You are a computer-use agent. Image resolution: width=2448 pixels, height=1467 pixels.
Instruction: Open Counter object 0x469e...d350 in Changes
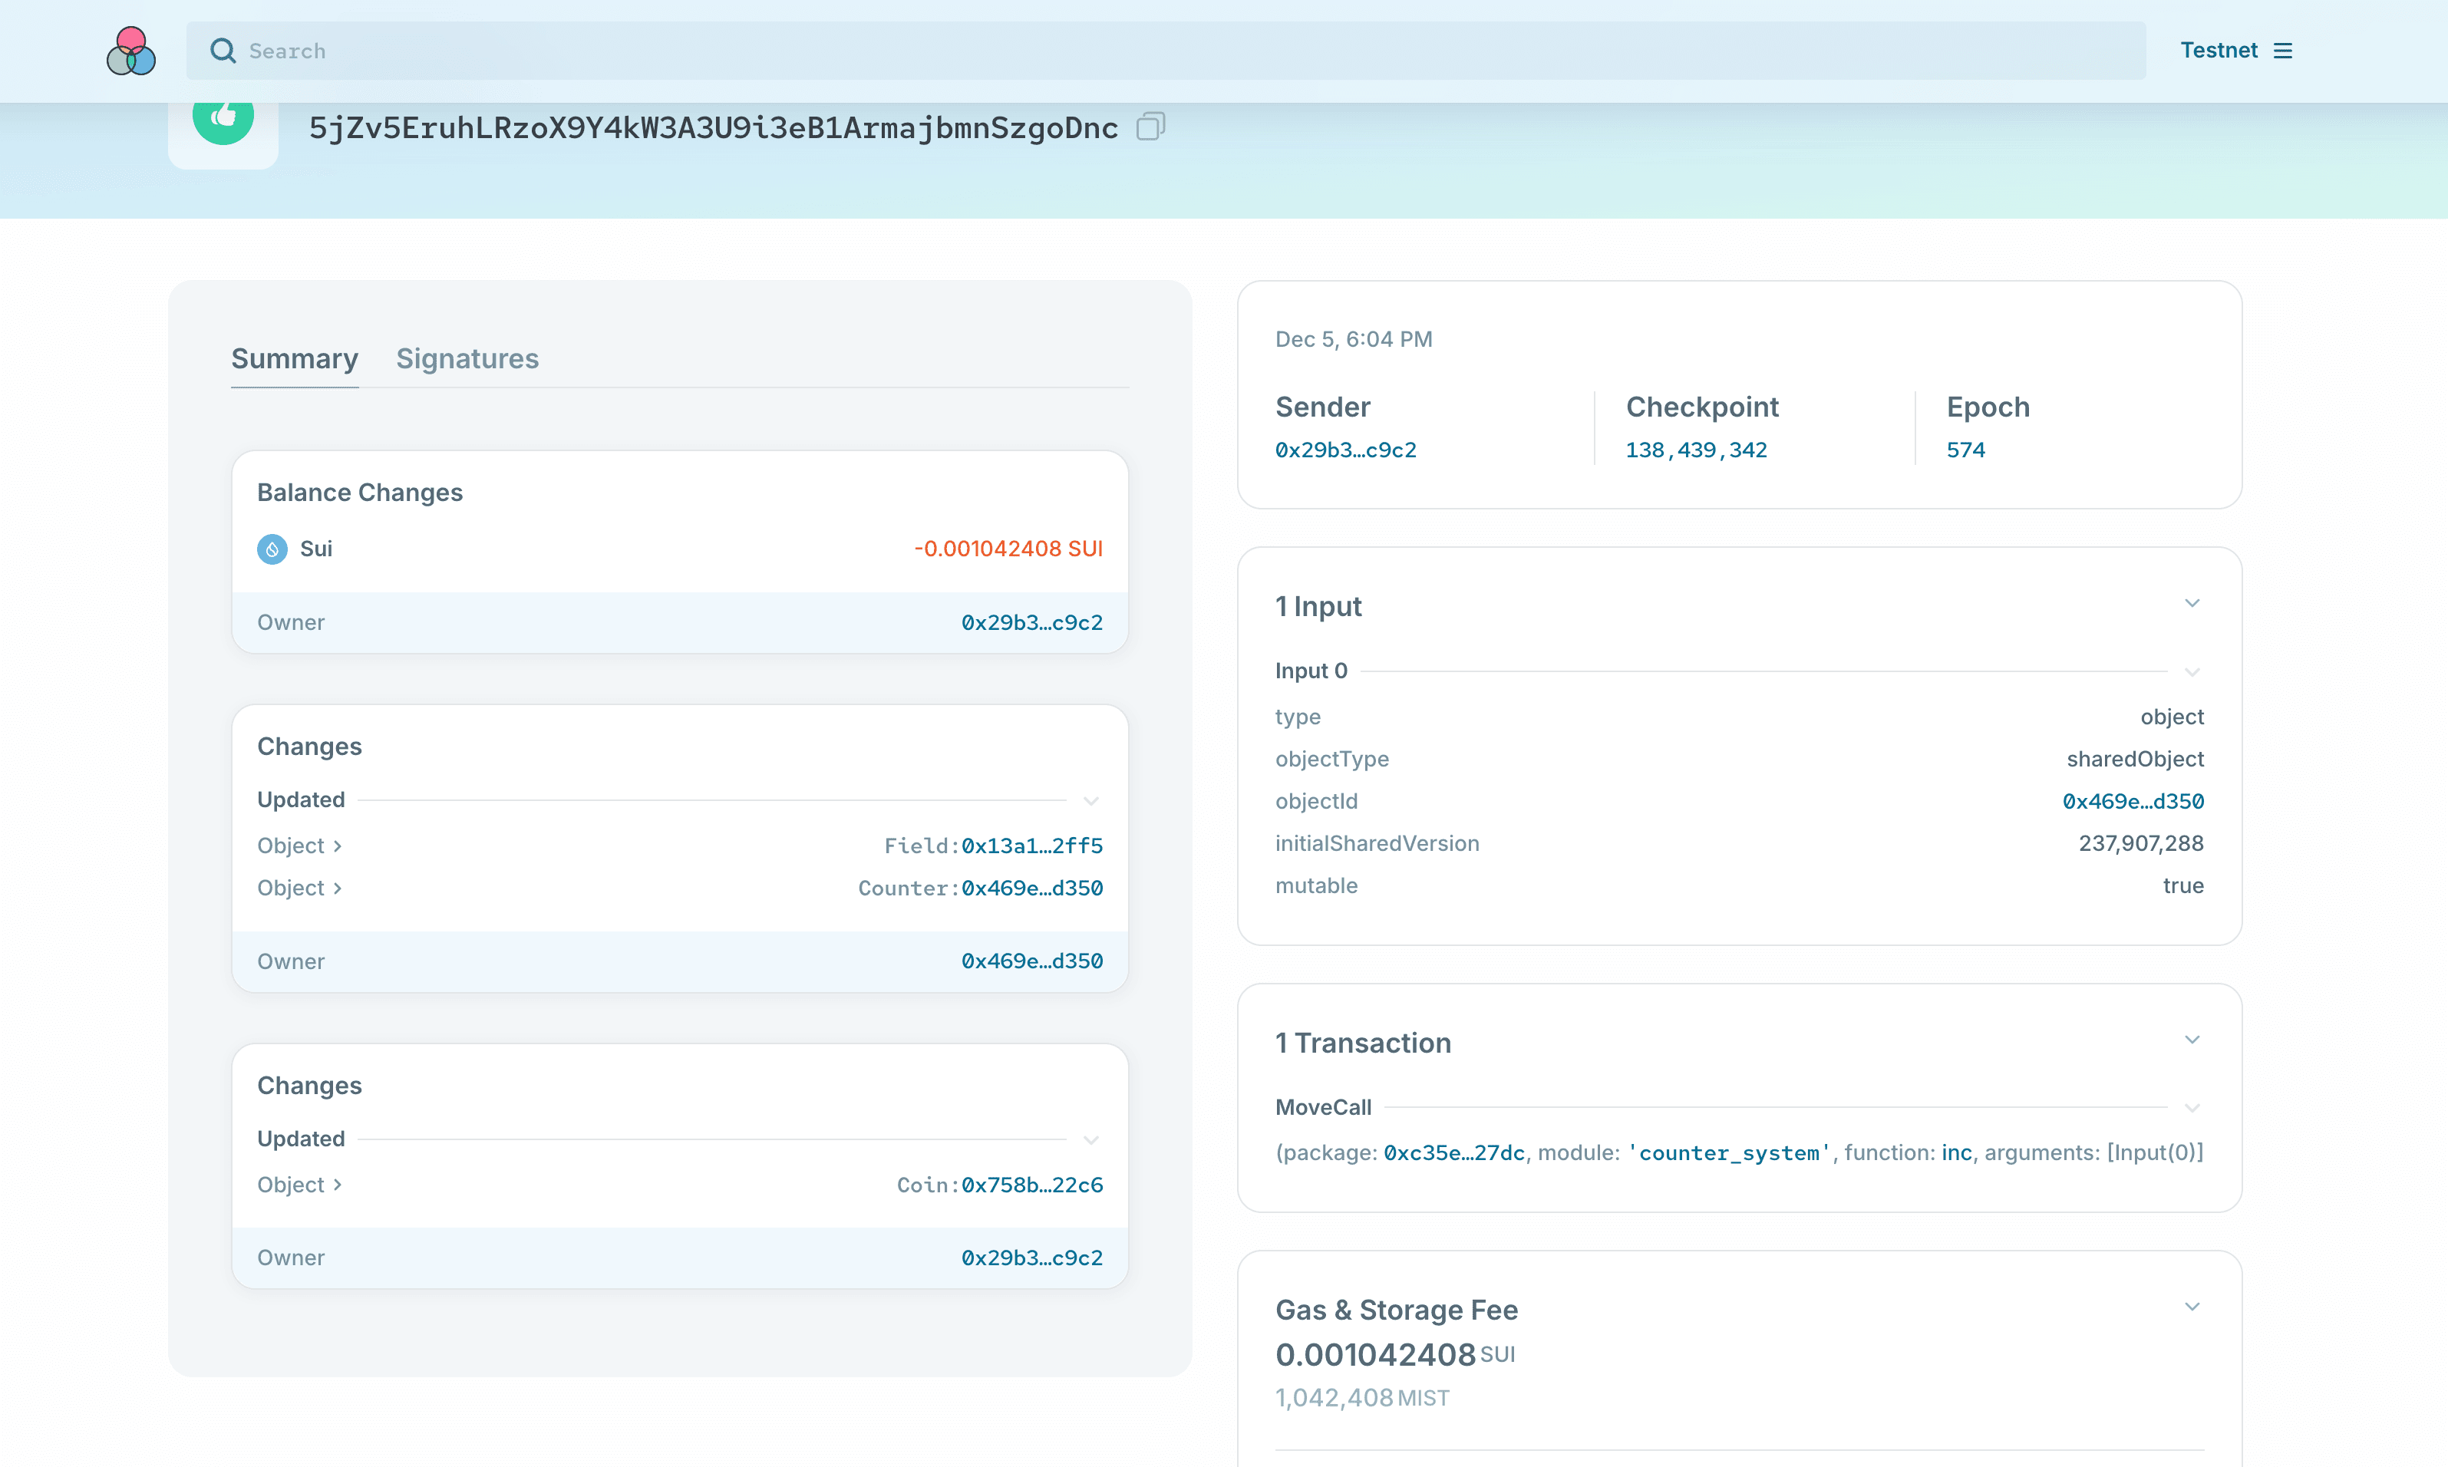pyautogui.click(x=1032, y=888)
